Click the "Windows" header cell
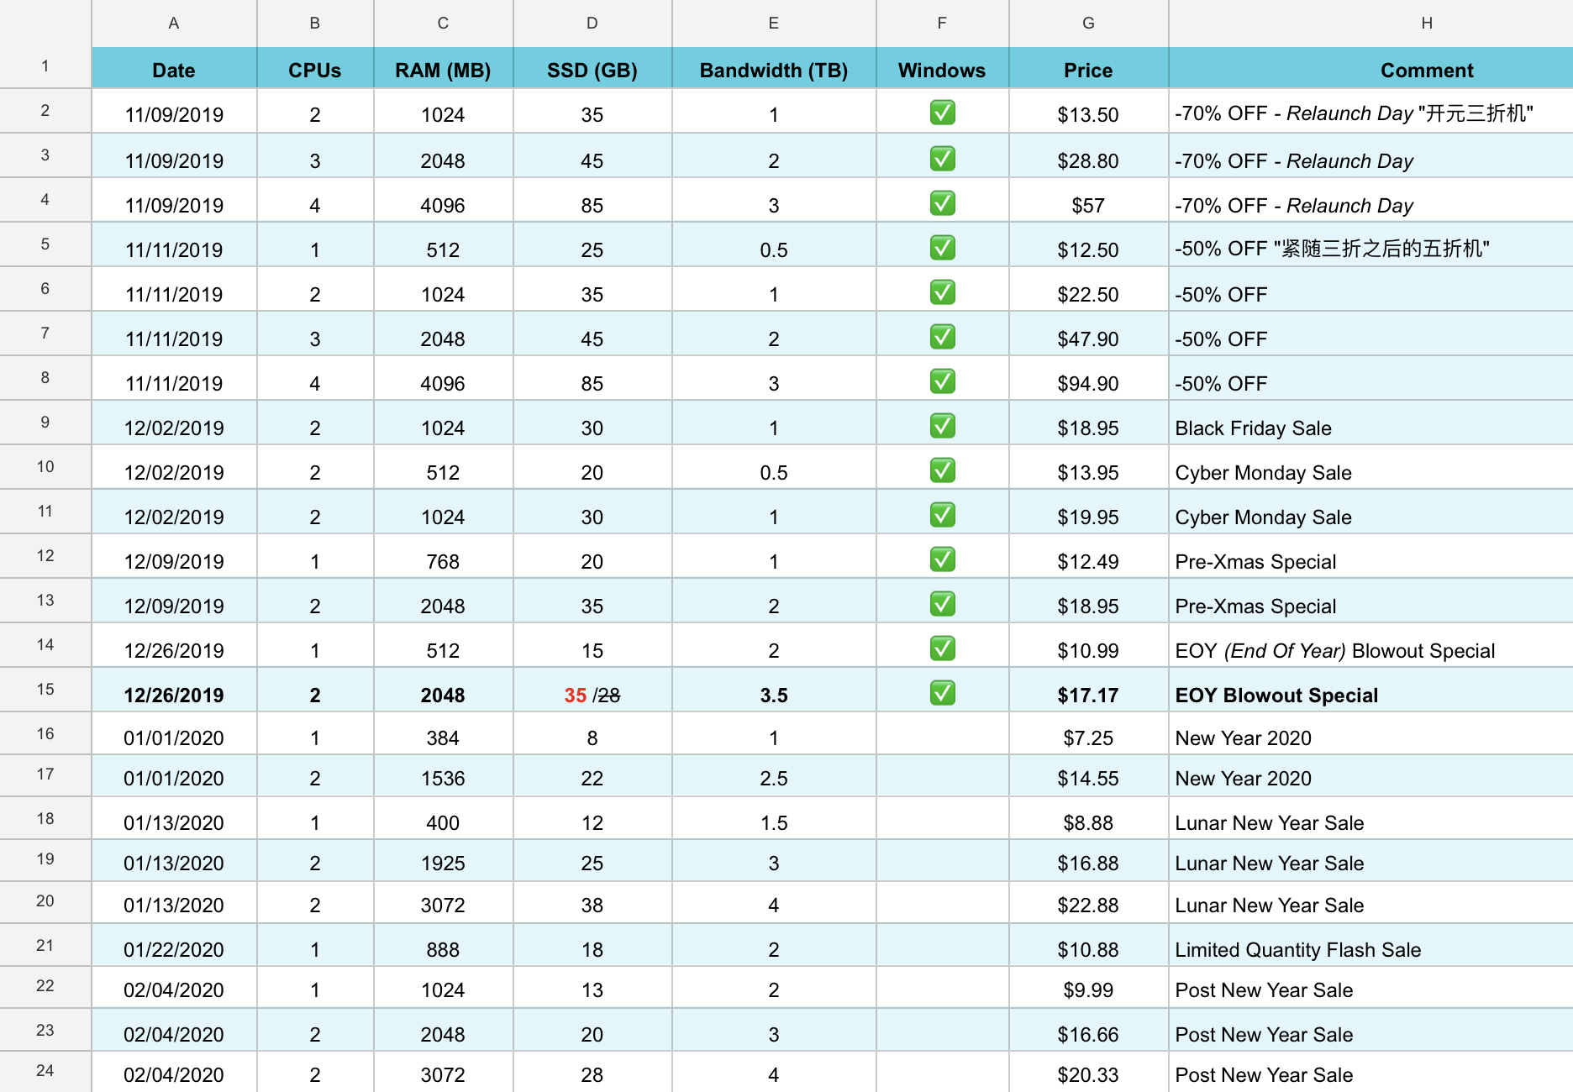Screen dimensions: 1573x1092 [x=942, y=68]
